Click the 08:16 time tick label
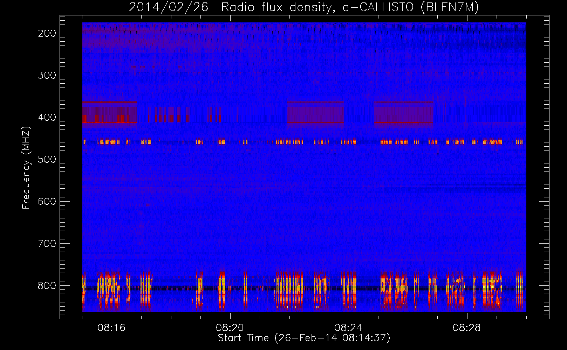 111,328
